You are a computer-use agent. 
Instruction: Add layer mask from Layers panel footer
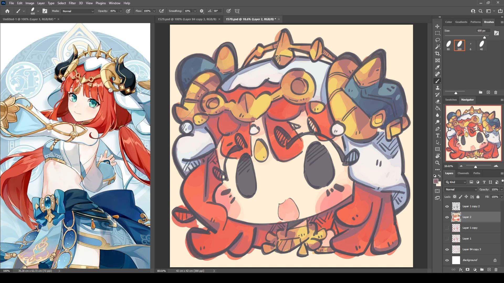point(468,269)
